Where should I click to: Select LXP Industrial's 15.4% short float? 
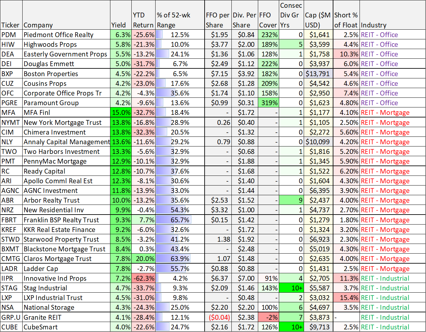pyautogui.click(x=346, y=298)
